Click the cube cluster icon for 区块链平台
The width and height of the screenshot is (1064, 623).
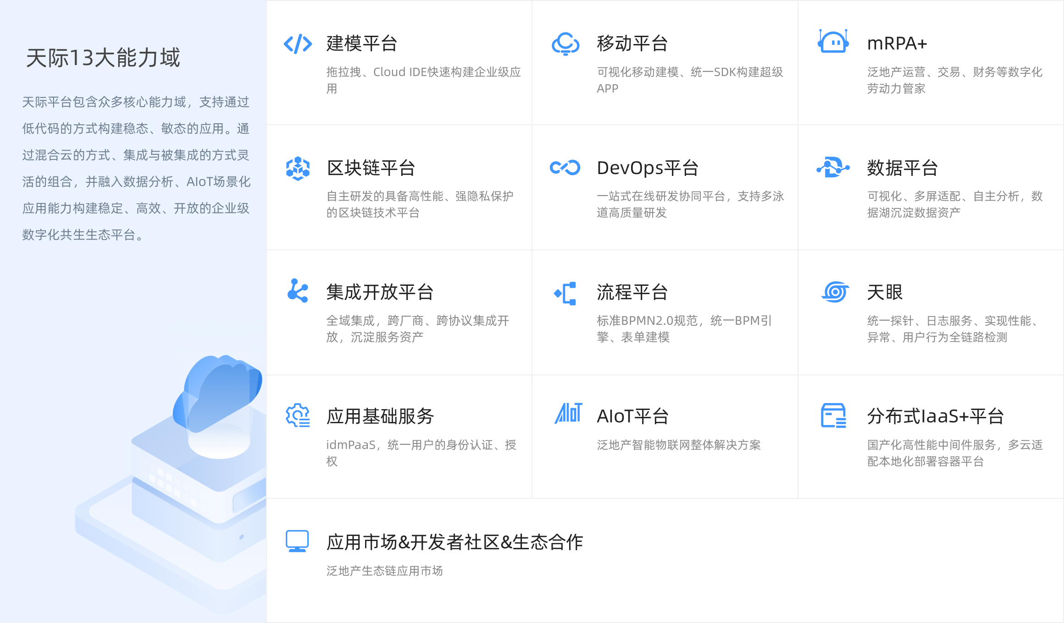(298, 169)
